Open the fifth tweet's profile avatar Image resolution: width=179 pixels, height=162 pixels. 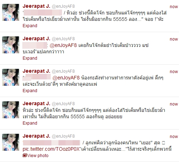coord(11,142)
